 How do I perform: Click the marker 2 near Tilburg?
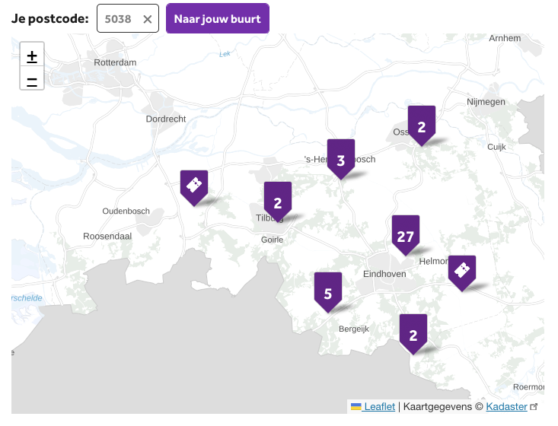[278, 202]
